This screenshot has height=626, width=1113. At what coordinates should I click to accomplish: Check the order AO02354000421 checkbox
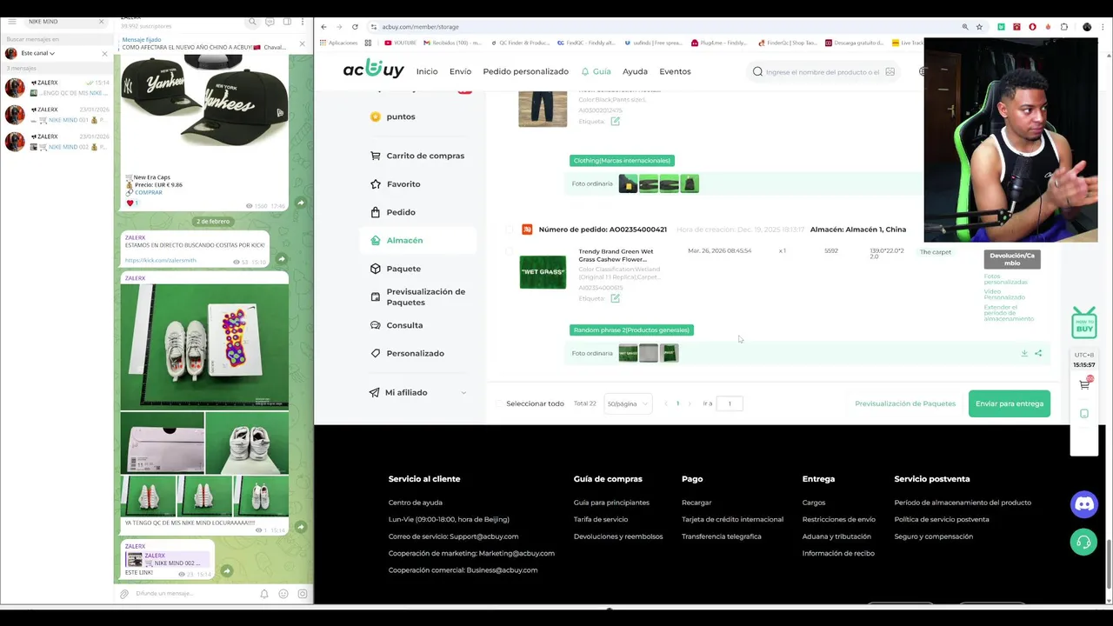pos(509,230)
